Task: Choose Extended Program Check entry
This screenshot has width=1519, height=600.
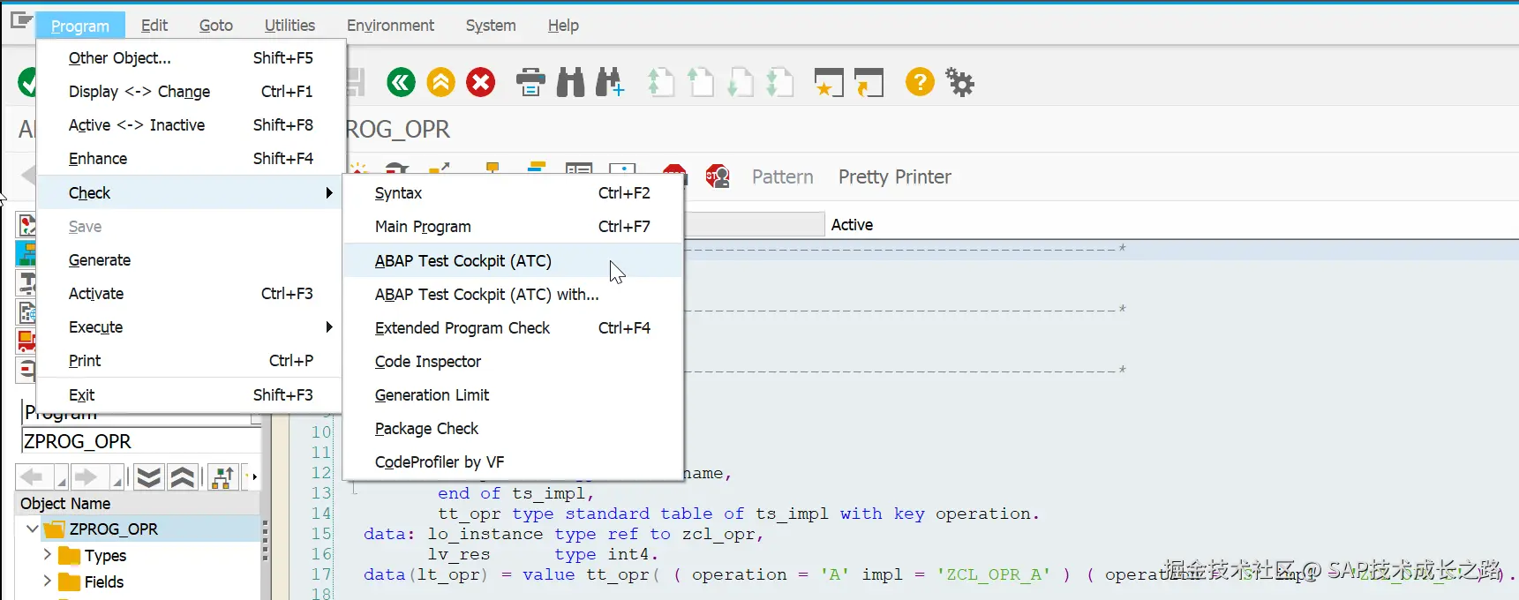Action: click(x=513, y=328)
